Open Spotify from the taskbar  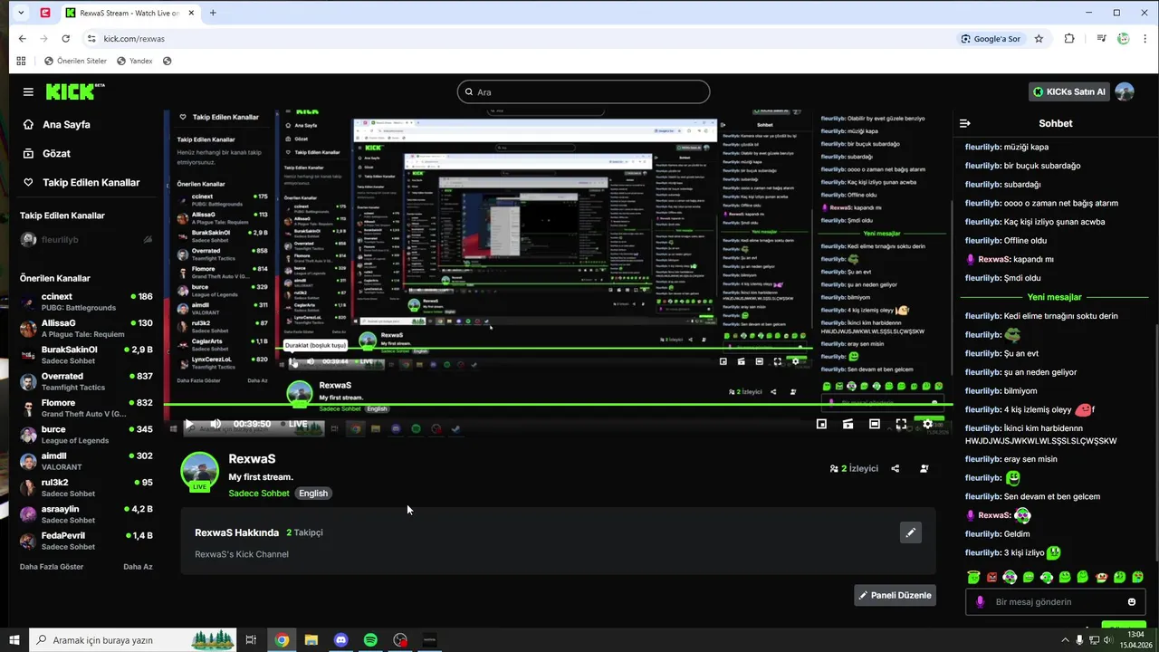370,640
